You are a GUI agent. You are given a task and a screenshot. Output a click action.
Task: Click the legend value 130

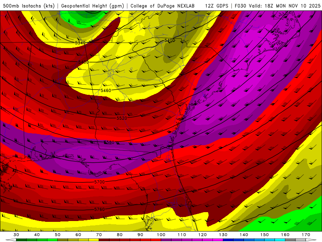click(223, 235)
